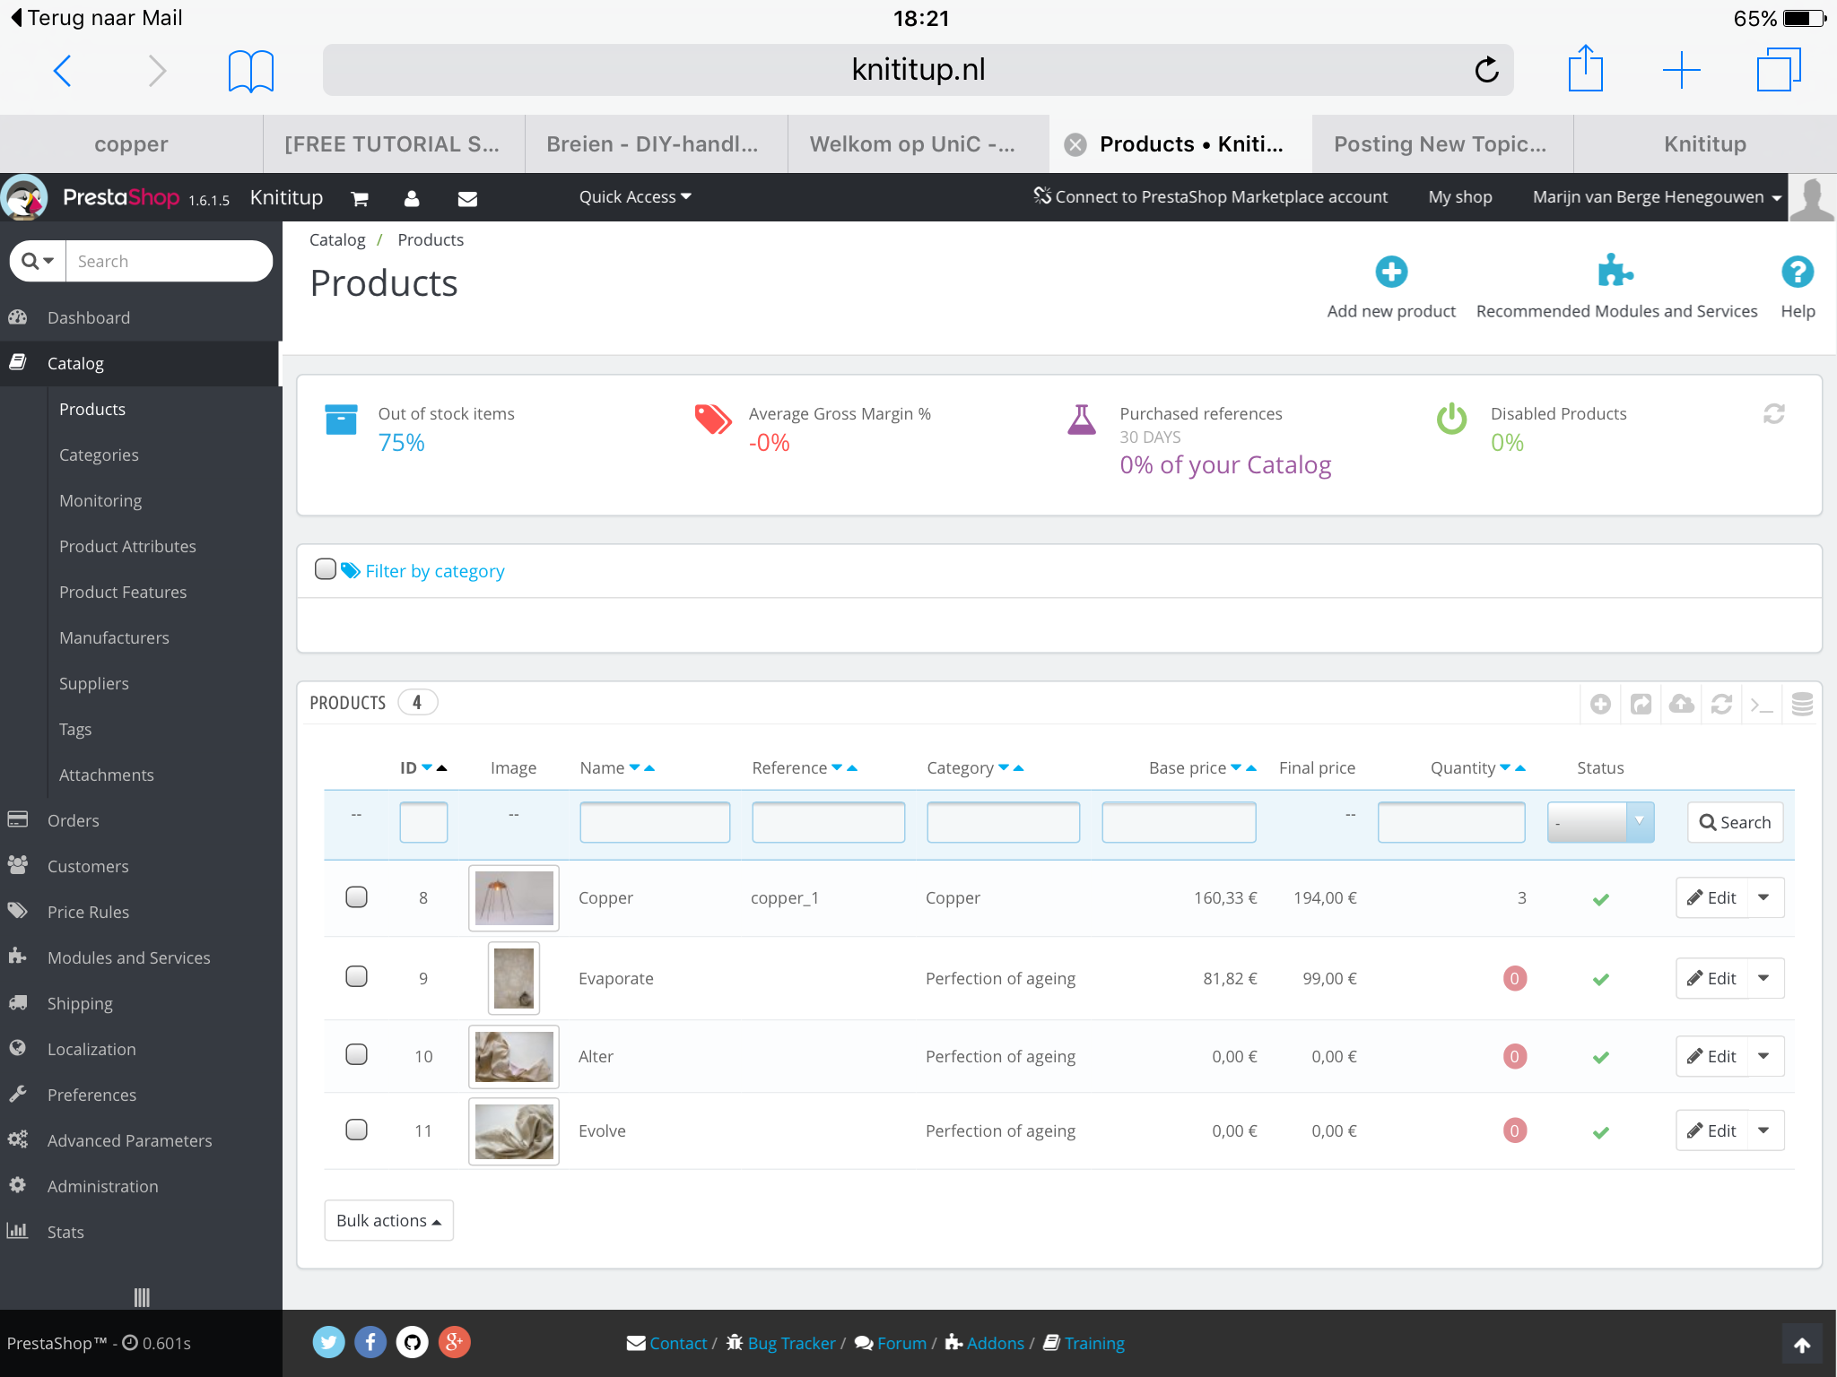The width and height of the screenshot is (1837, 1377).
Task: Open the GitHub icon in footer
Action: (x=413, y=1342)
